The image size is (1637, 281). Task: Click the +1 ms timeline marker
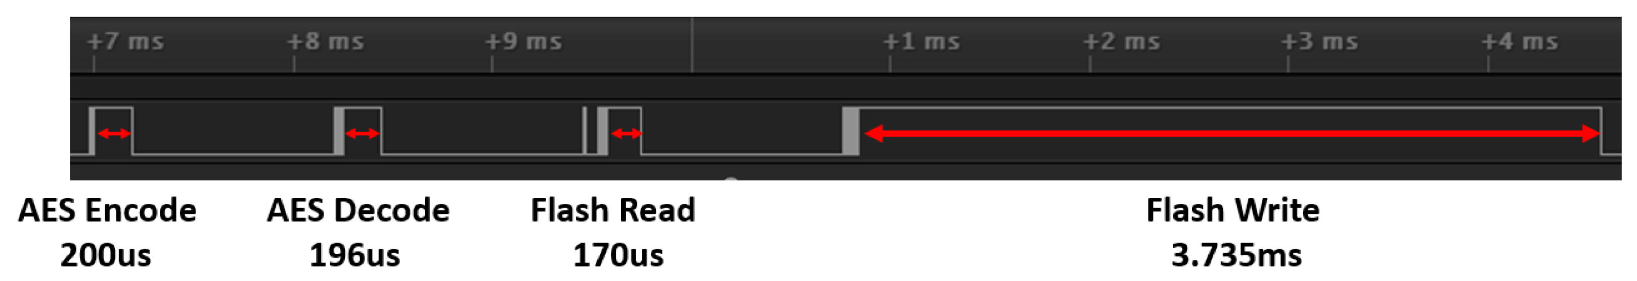pyautogui.click(x=921, y=42)
